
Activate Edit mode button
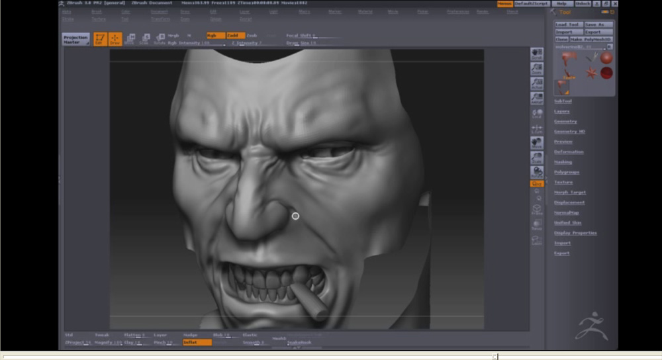pos(100,39)
